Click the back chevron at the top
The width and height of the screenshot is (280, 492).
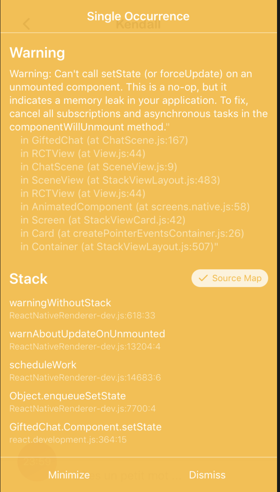tap(26, 24)
